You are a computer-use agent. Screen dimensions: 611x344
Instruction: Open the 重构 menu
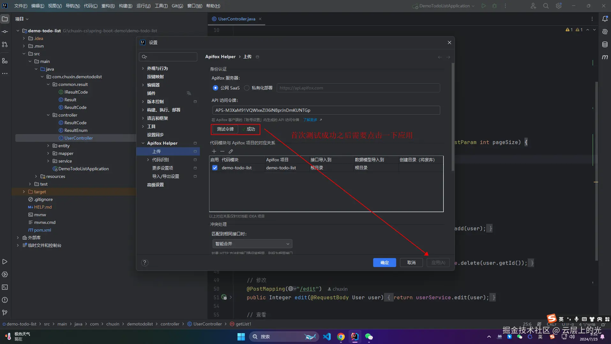tap(108, 6)
